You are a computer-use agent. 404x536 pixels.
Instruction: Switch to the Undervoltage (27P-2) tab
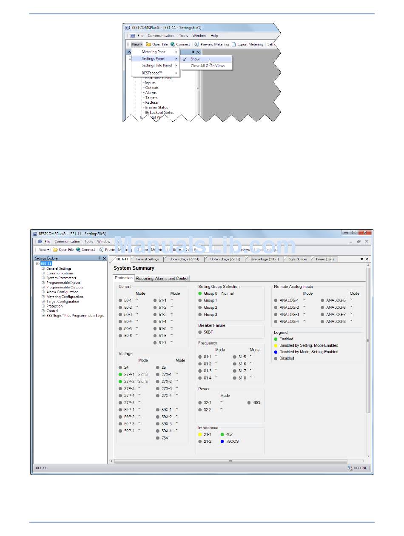(225, 259)
